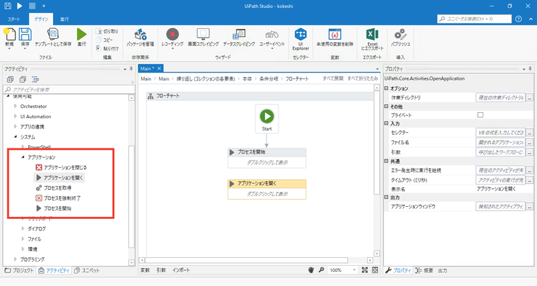
Task: Select プロセスを取得 activity
Action: (54, 188)
